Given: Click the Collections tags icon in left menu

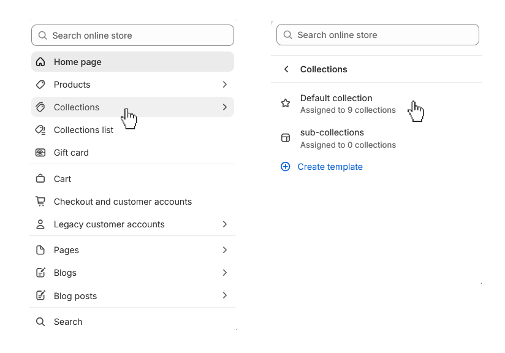Looking at the screenshot, I should click(x=40, y=107).
